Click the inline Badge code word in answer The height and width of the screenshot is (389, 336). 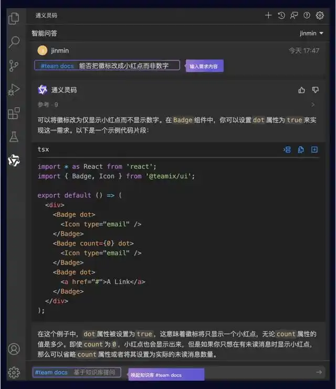[x=183, y=120]
